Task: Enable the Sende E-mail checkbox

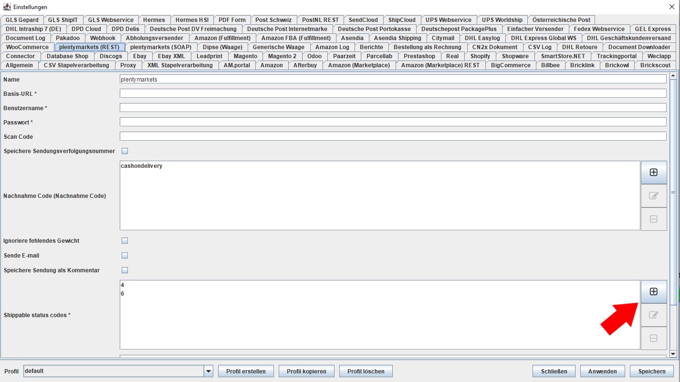Action: click(125, 256)
